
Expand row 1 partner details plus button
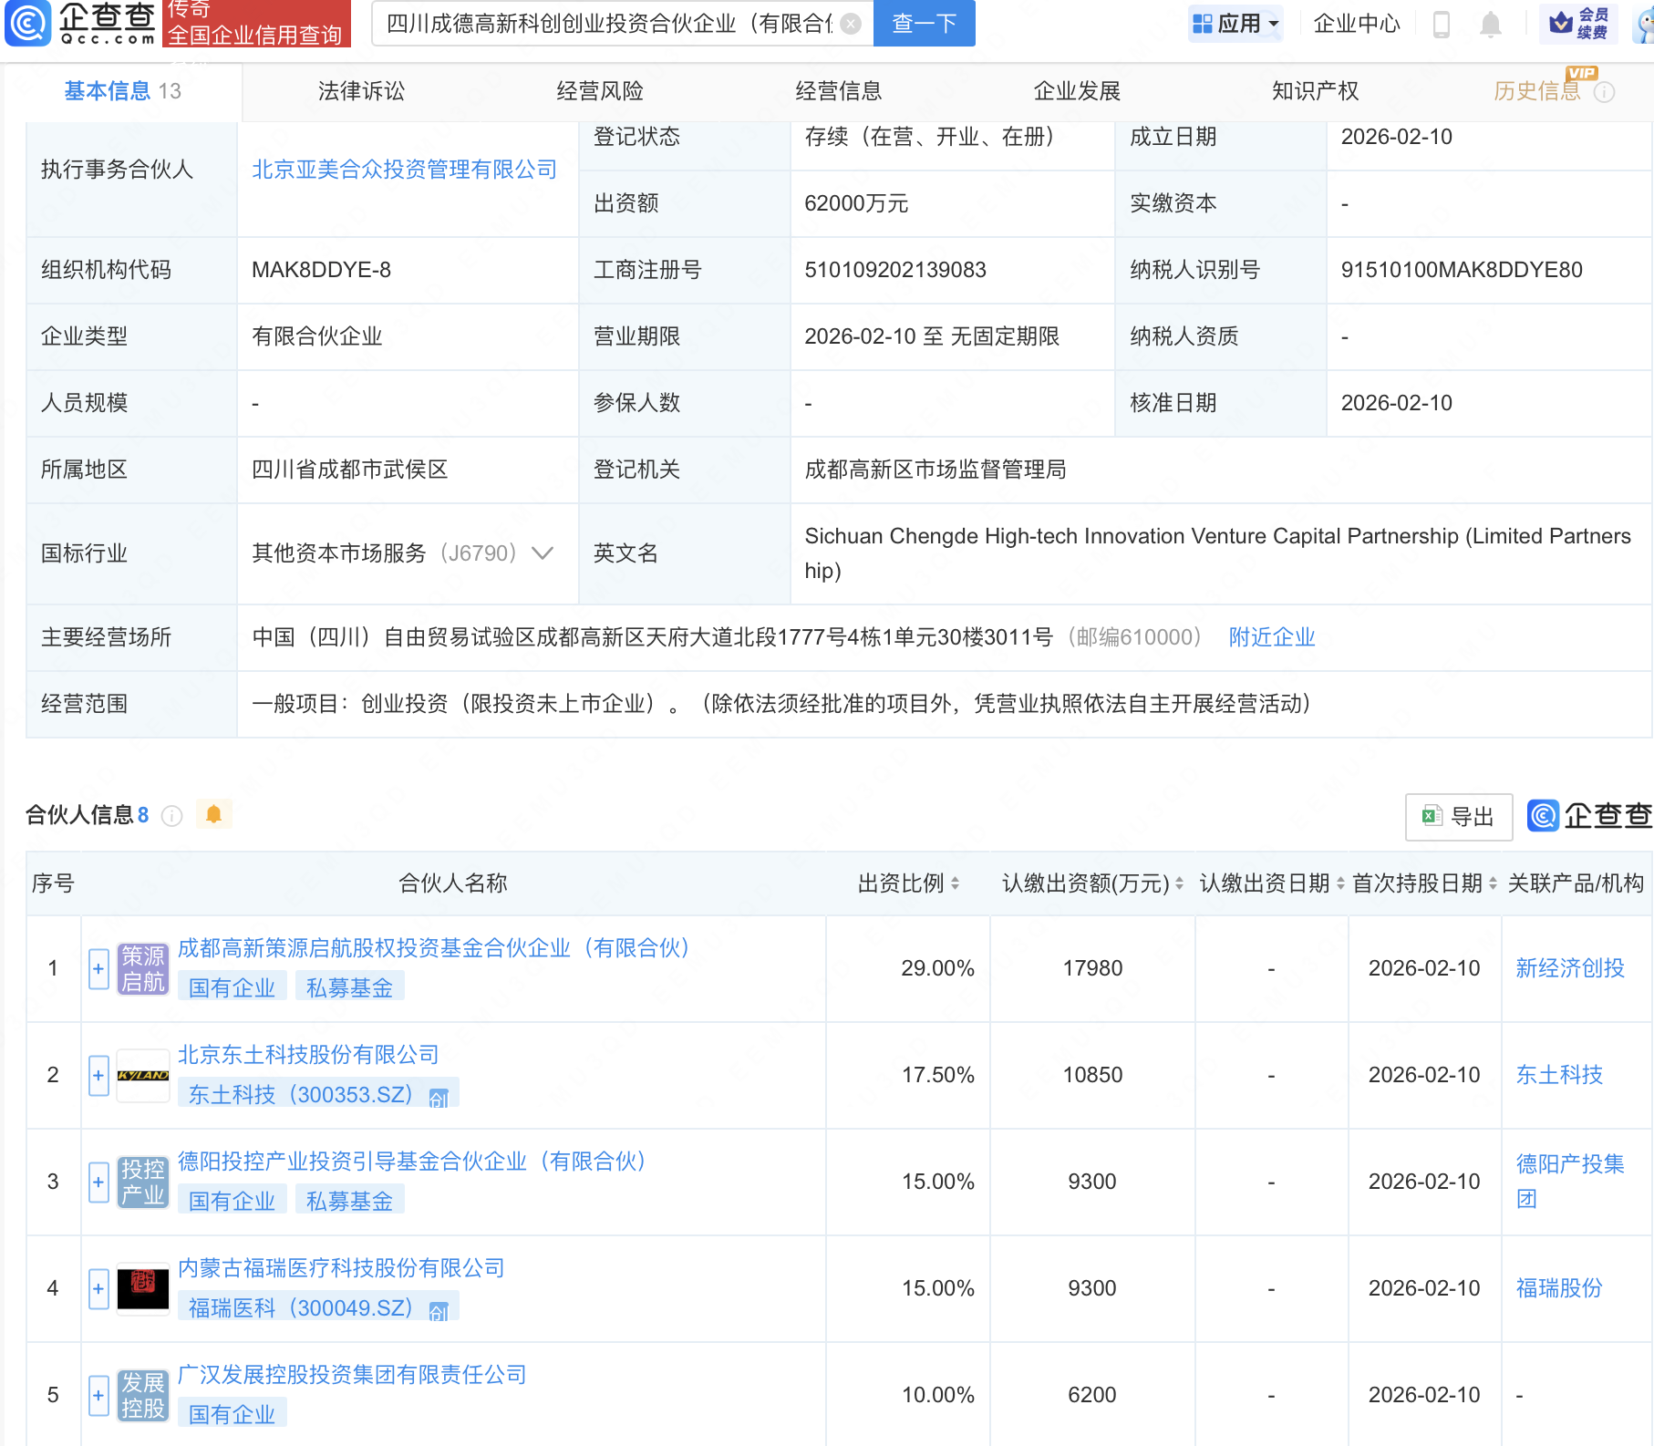point(98,968)
